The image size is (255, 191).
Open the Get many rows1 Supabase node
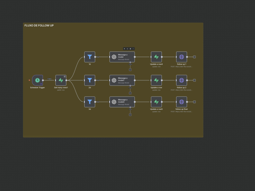[61, 80]
